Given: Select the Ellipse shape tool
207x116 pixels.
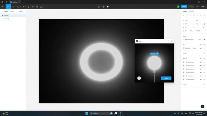Looking at the screenshot, I should tap(18, 7).
